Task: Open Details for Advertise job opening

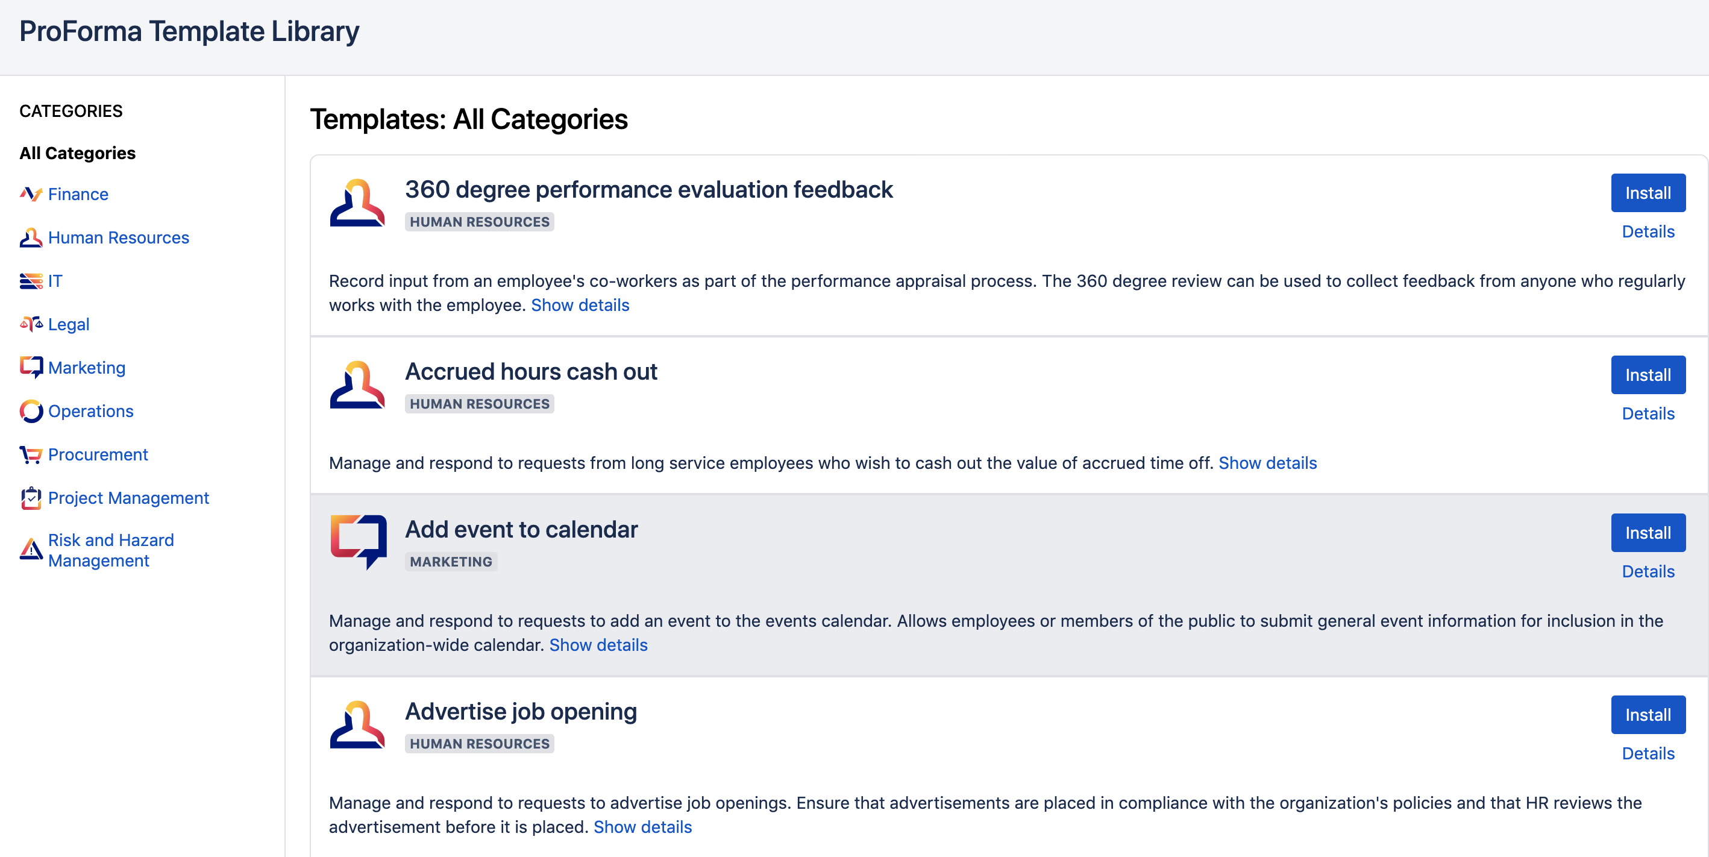Action: [1648, 753]
